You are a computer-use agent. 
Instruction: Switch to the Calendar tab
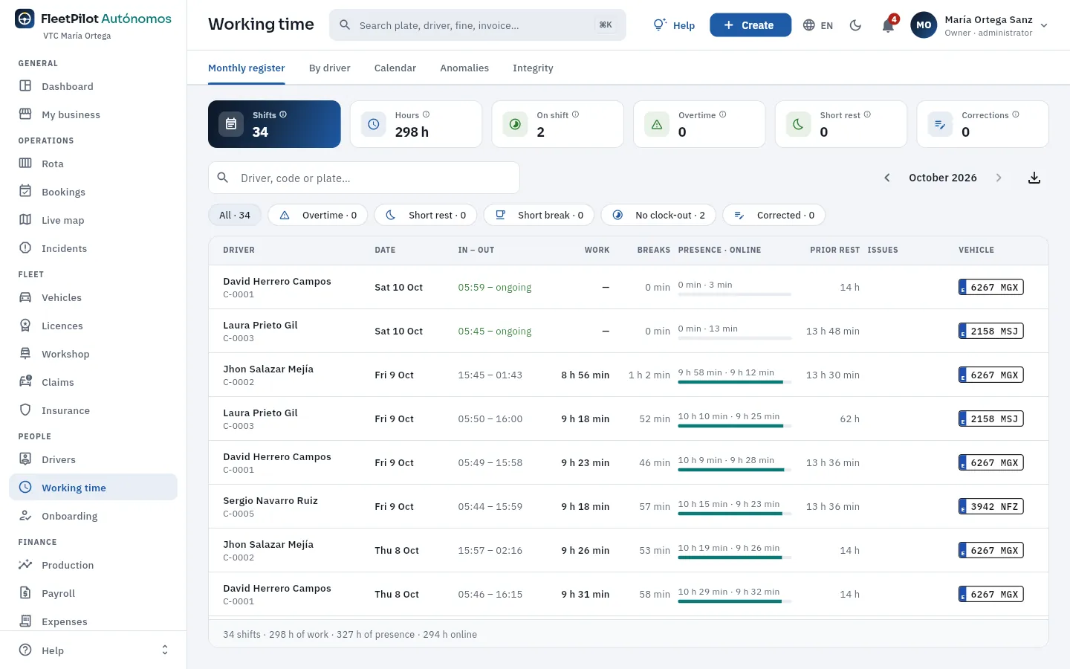click(395, 68)
